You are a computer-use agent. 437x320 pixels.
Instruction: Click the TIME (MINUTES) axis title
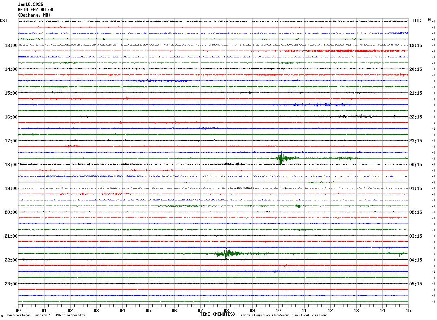[x=217, y=314]
